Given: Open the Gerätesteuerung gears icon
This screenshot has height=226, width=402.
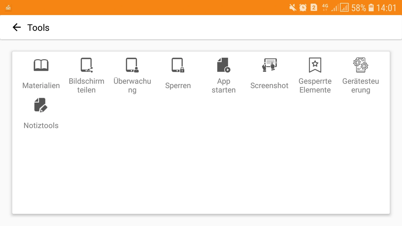Looking at the screenshot, I should [361, 65].
